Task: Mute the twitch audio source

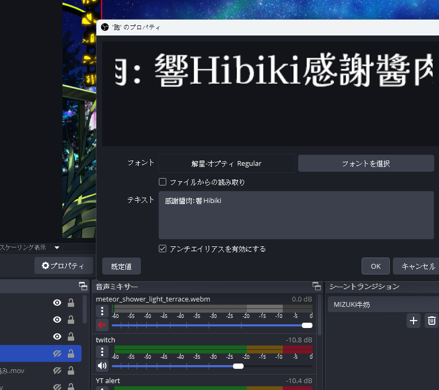Action: (102, 366)
